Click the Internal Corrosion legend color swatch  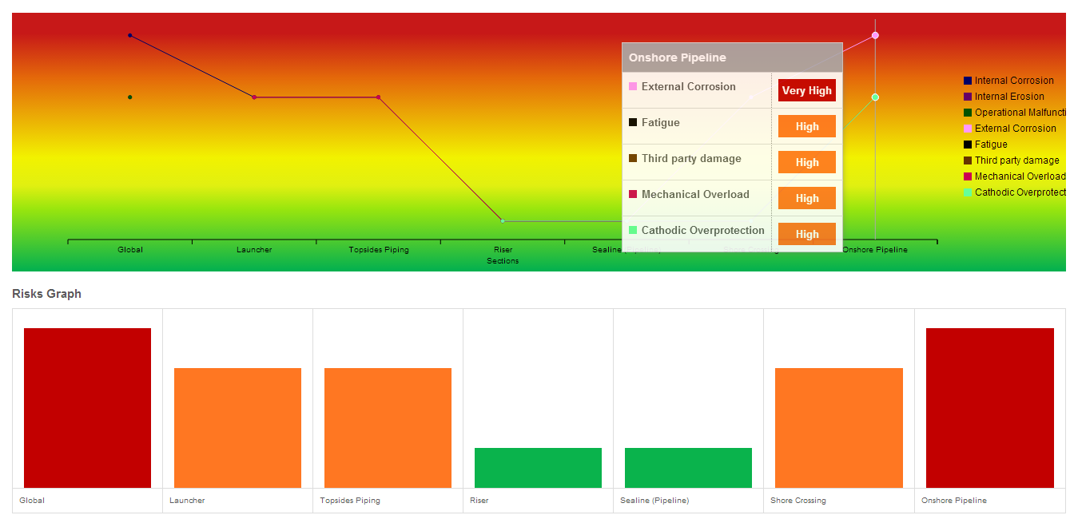(x=968, y=81)
